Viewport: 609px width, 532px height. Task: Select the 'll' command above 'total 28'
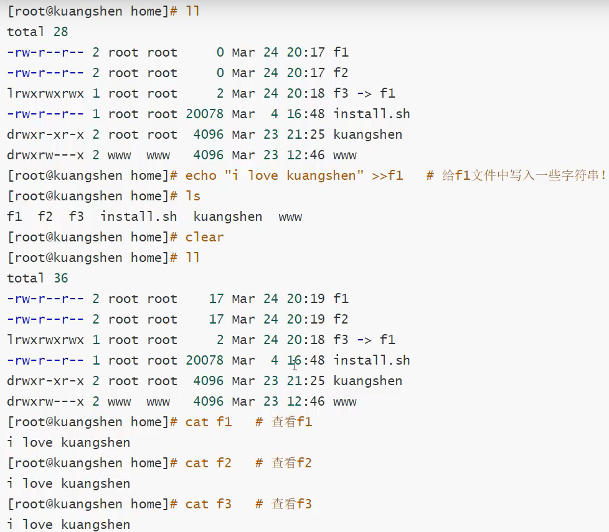192,11
